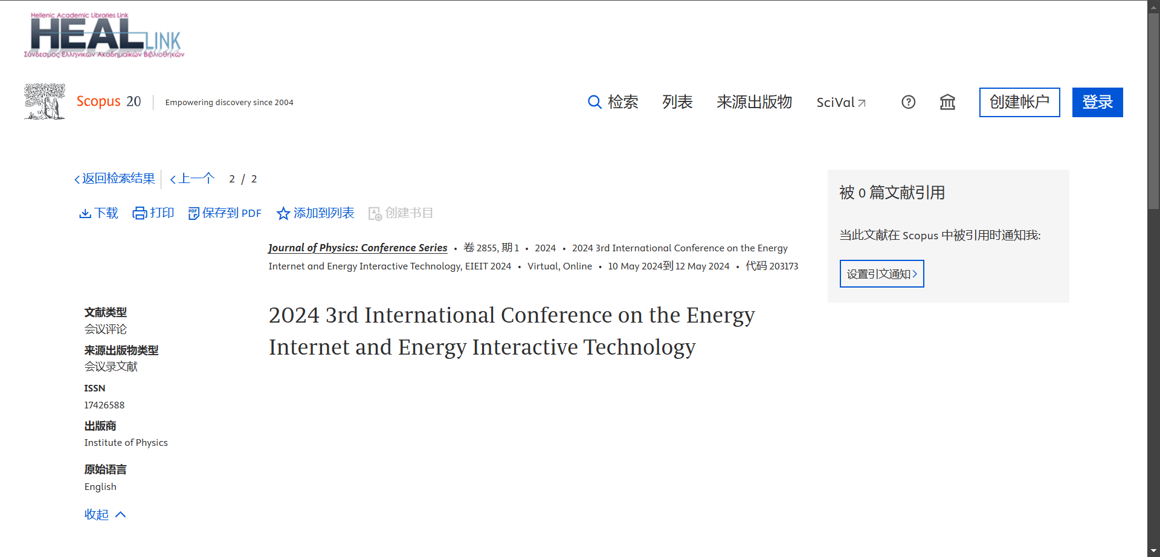The height and width of the screenshot is (557, 1160).
Task: Click the 代码 203173 text
Action: coord(772,266)
